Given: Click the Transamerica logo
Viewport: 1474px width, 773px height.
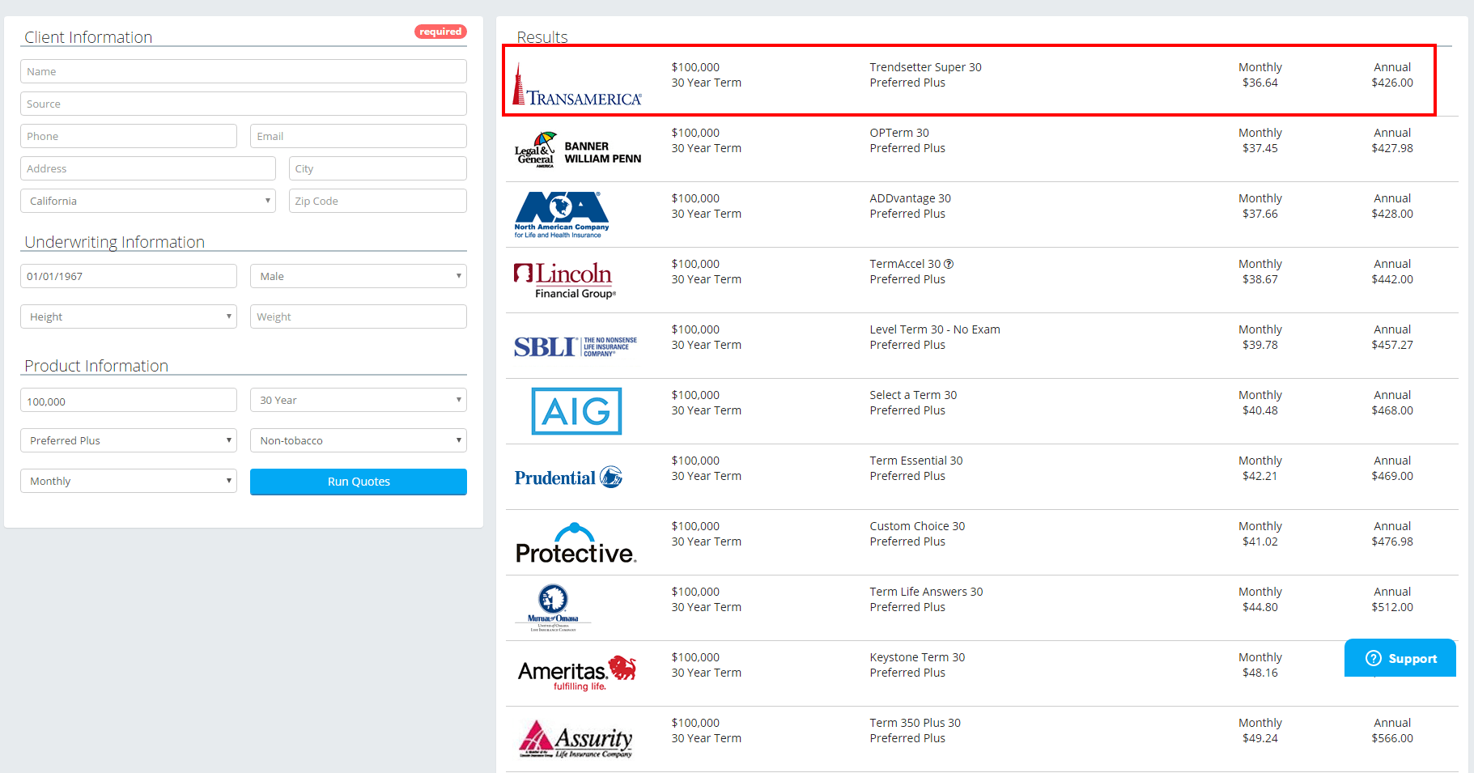Looking at the screenshot, I should 577,85.
